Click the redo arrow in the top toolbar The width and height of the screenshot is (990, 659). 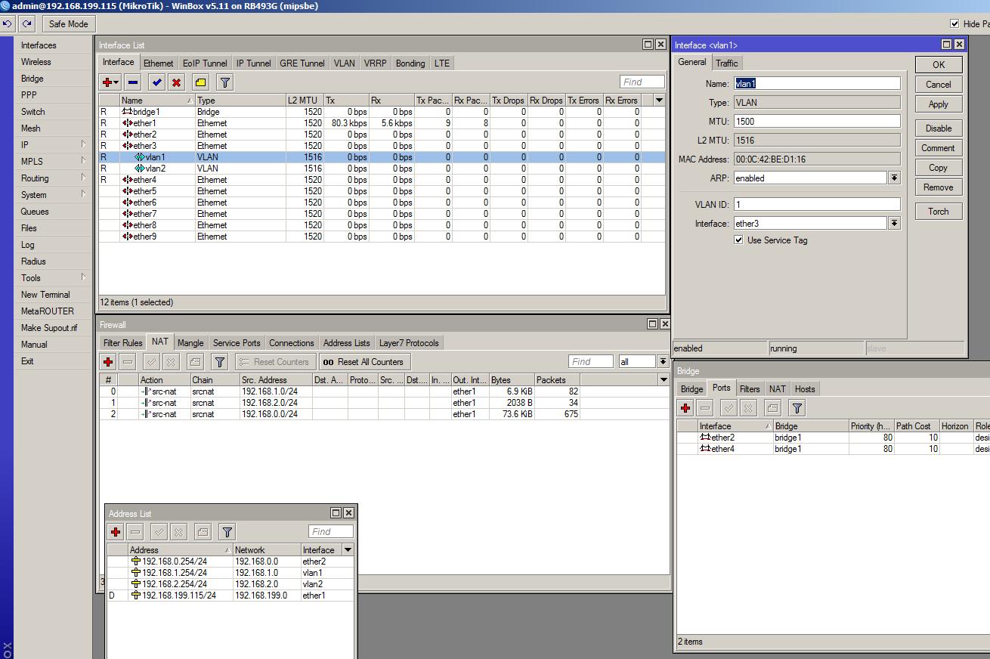pos(27,24)
